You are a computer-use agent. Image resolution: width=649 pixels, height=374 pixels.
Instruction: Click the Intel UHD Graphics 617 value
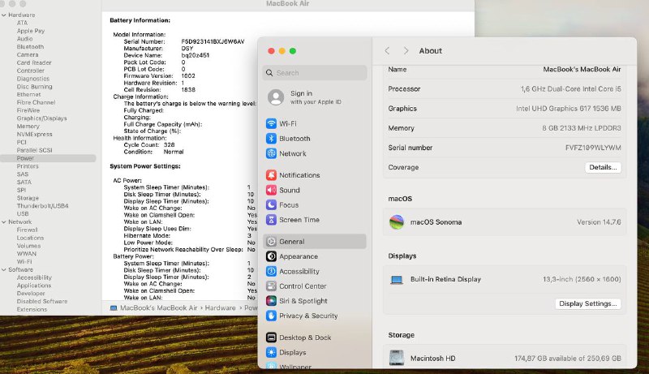[569, 109]
